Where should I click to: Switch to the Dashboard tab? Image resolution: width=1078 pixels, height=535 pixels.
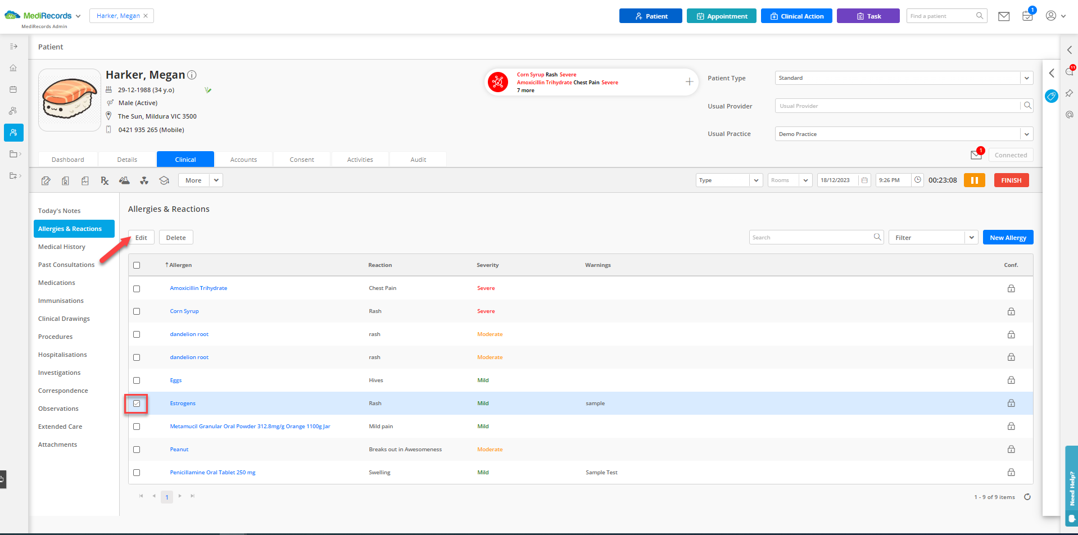[x=68, y=160]
